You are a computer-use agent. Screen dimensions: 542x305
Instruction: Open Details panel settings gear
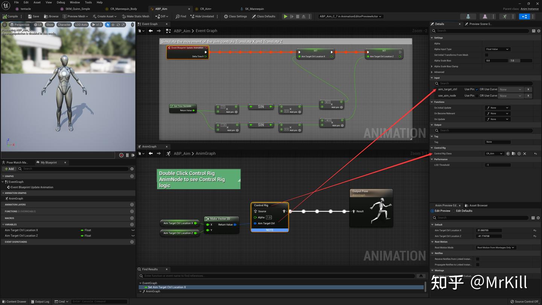(539, 31)
